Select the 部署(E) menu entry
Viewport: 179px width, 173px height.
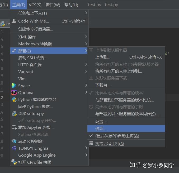(x=49, y=51)
